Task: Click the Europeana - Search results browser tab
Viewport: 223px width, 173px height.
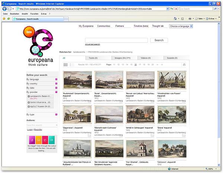Action: point(38,19)
